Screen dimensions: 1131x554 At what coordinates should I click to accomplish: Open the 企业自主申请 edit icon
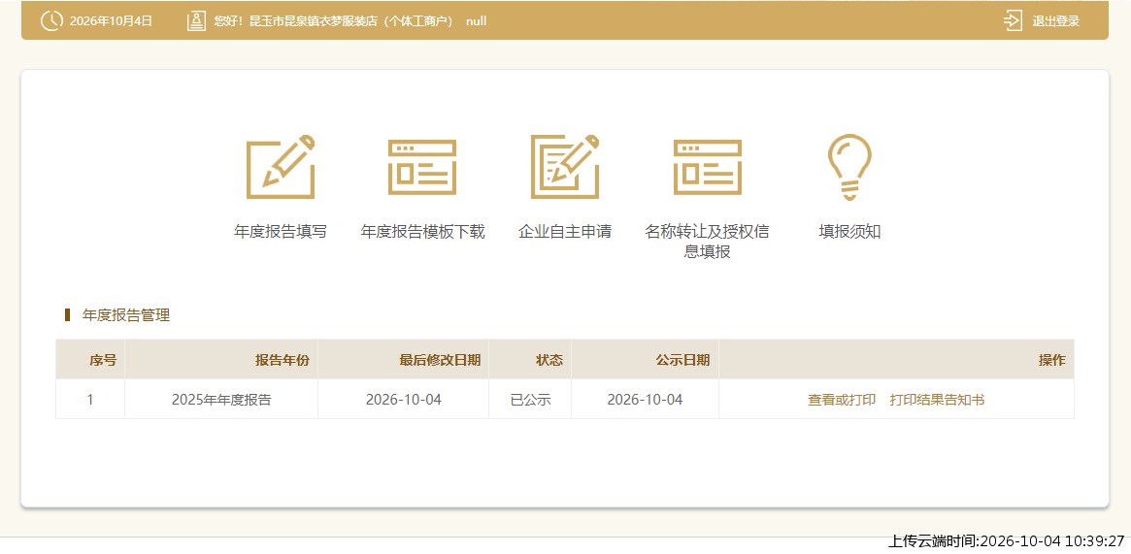pos(565,167)
